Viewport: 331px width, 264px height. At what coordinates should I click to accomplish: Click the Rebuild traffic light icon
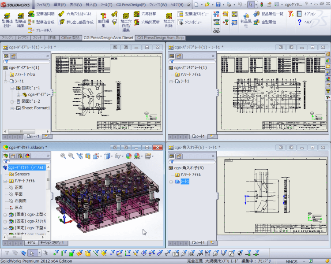coord(262,4)
